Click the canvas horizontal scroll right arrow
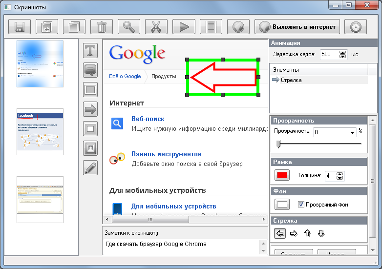Viewport: 382px width, 269px height. 264,219
